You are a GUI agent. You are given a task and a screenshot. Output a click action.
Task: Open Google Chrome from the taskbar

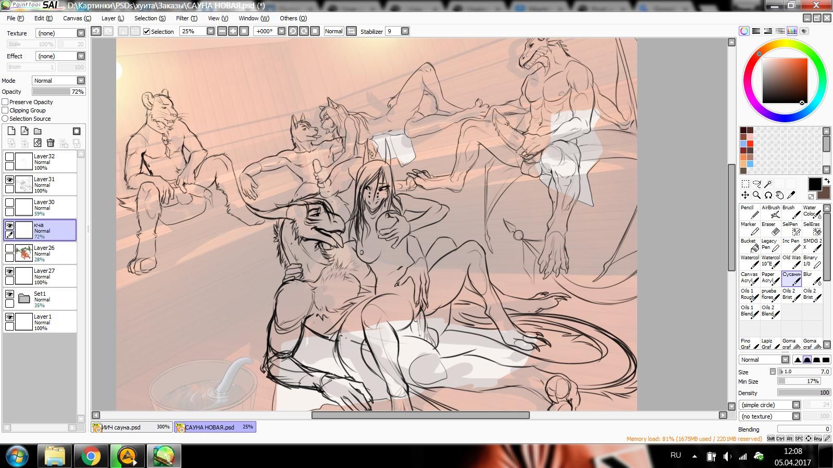[x=91, y=456]
